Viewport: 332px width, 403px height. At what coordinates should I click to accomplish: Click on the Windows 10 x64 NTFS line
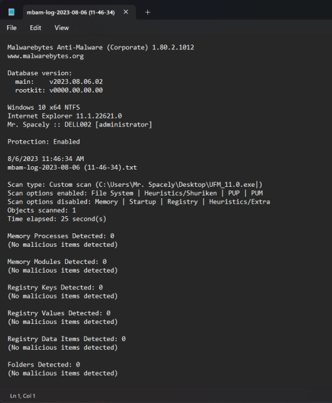(x=44, y=108)
